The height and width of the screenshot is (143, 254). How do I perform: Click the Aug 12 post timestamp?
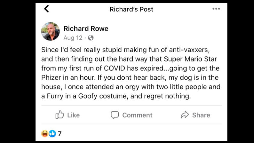(x=73, y=38)
